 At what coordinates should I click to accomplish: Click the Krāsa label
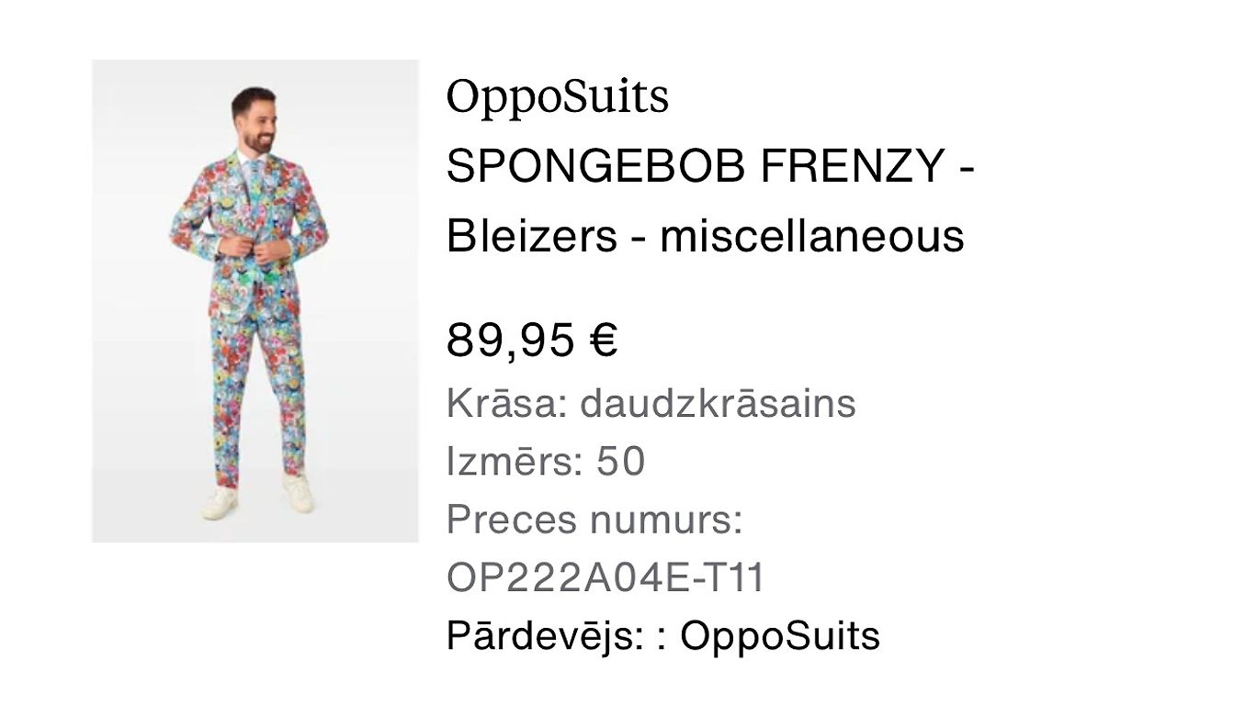[x=505, y=404]
